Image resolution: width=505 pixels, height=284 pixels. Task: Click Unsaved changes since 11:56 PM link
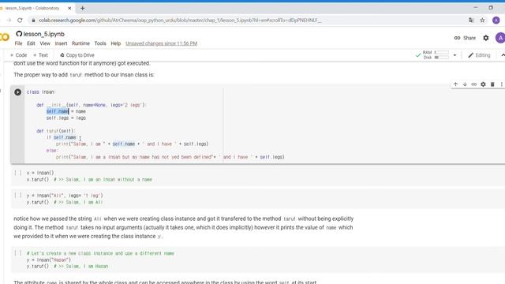pos(161,43)
